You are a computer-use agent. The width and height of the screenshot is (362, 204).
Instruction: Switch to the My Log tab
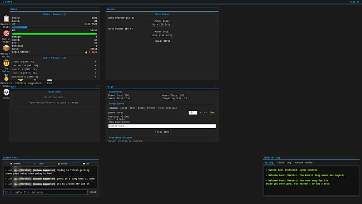click(269, 163)
